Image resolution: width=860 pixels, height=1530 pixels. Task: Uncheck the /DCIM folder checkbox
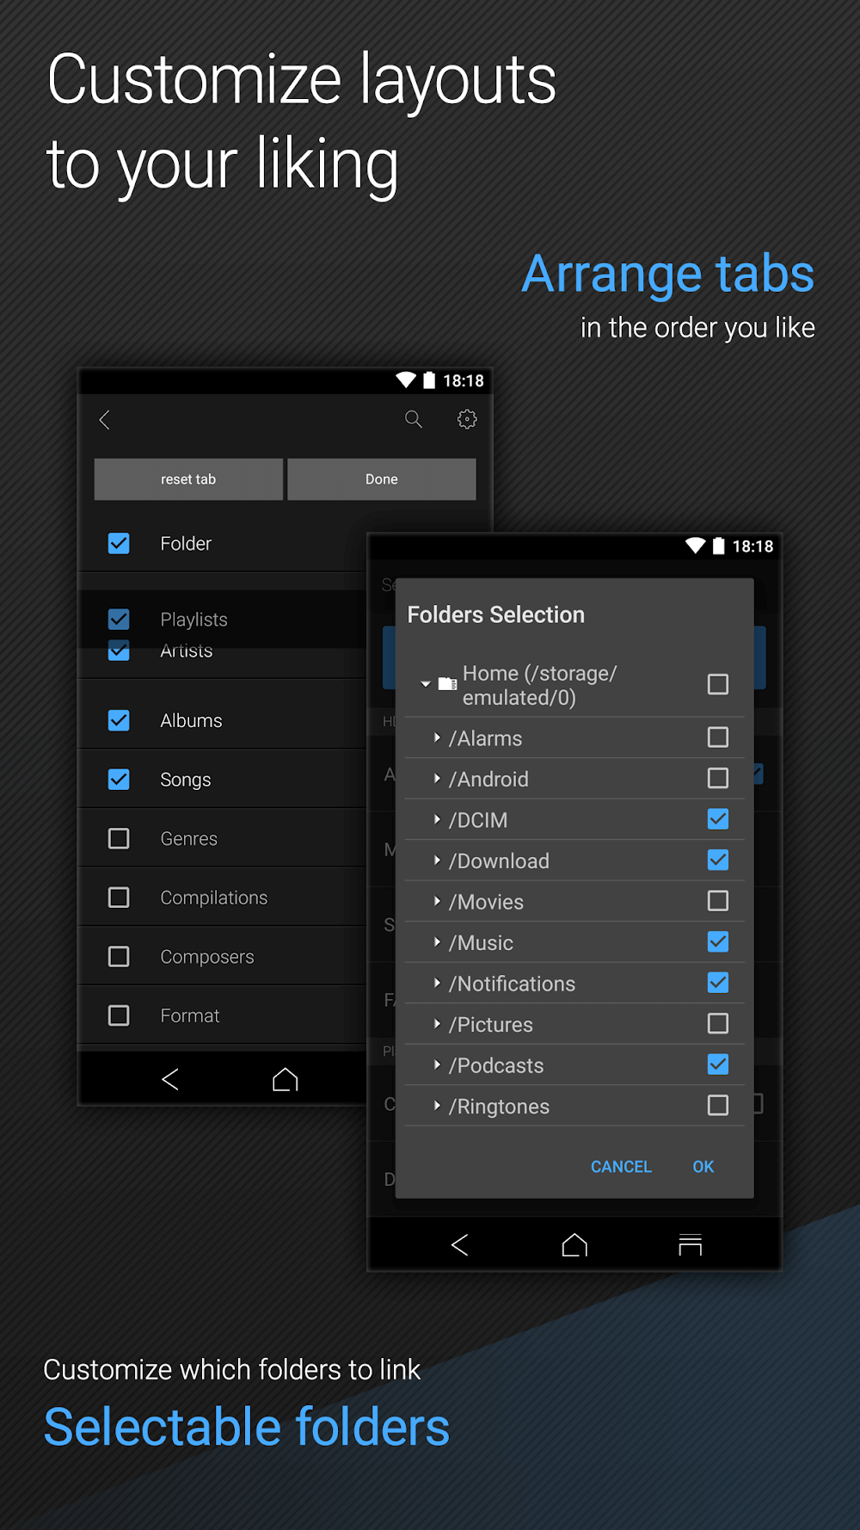pyautogui.click(x=717, y=819)
